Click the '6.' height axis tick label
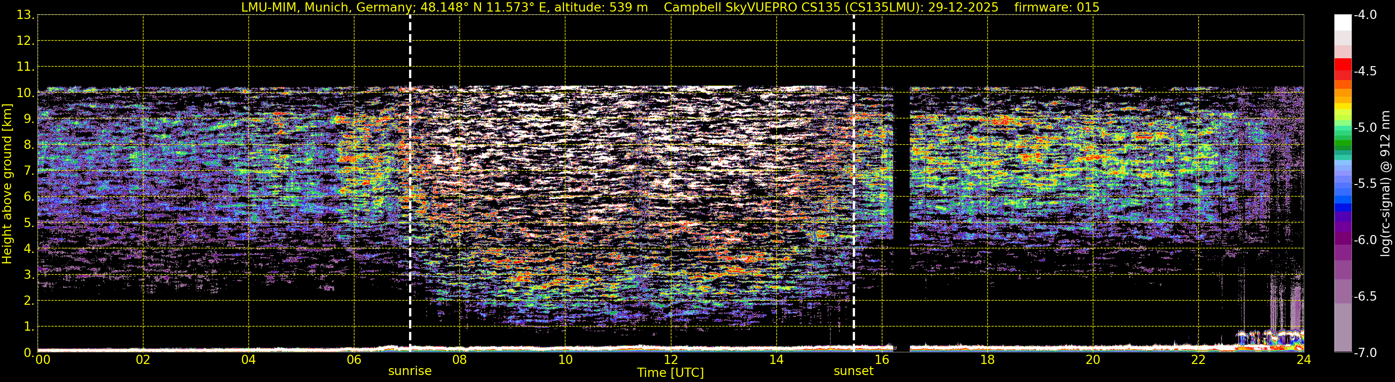 point(29,197)
